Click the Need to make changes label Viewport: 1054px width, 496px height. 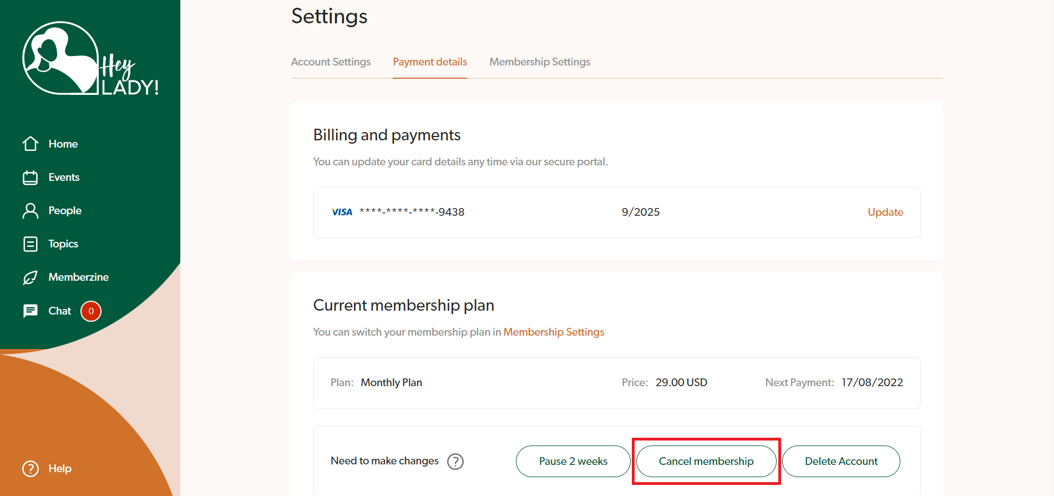coord(384,460)
